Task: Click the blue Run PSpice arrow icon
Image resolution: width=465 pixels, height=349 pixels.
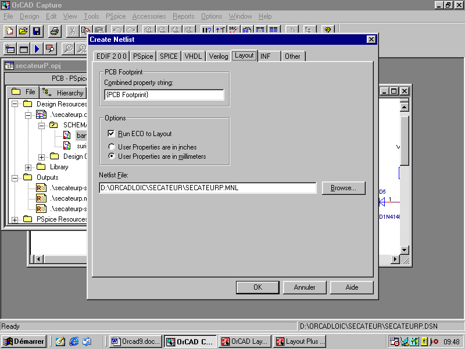Action: click(37, 49)
